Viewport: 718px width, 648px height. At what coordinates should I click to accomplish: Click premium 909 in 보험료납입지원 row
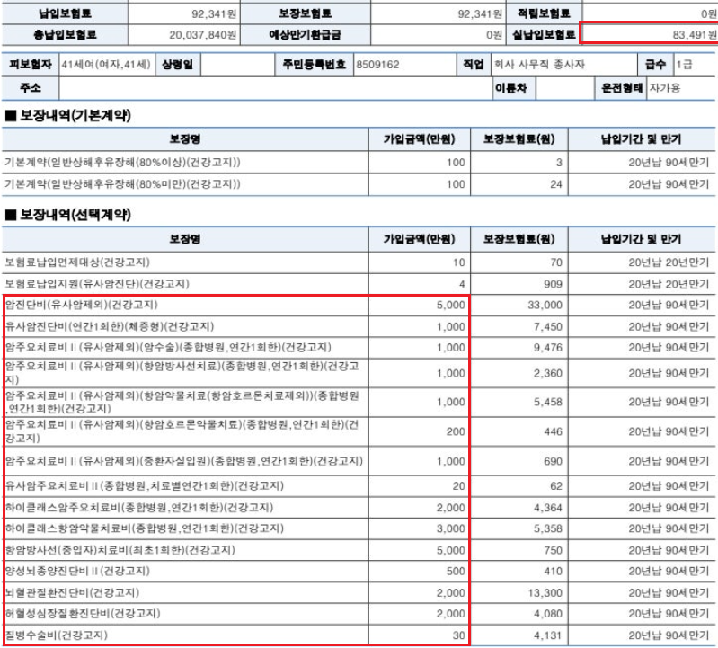pos(554,284)
